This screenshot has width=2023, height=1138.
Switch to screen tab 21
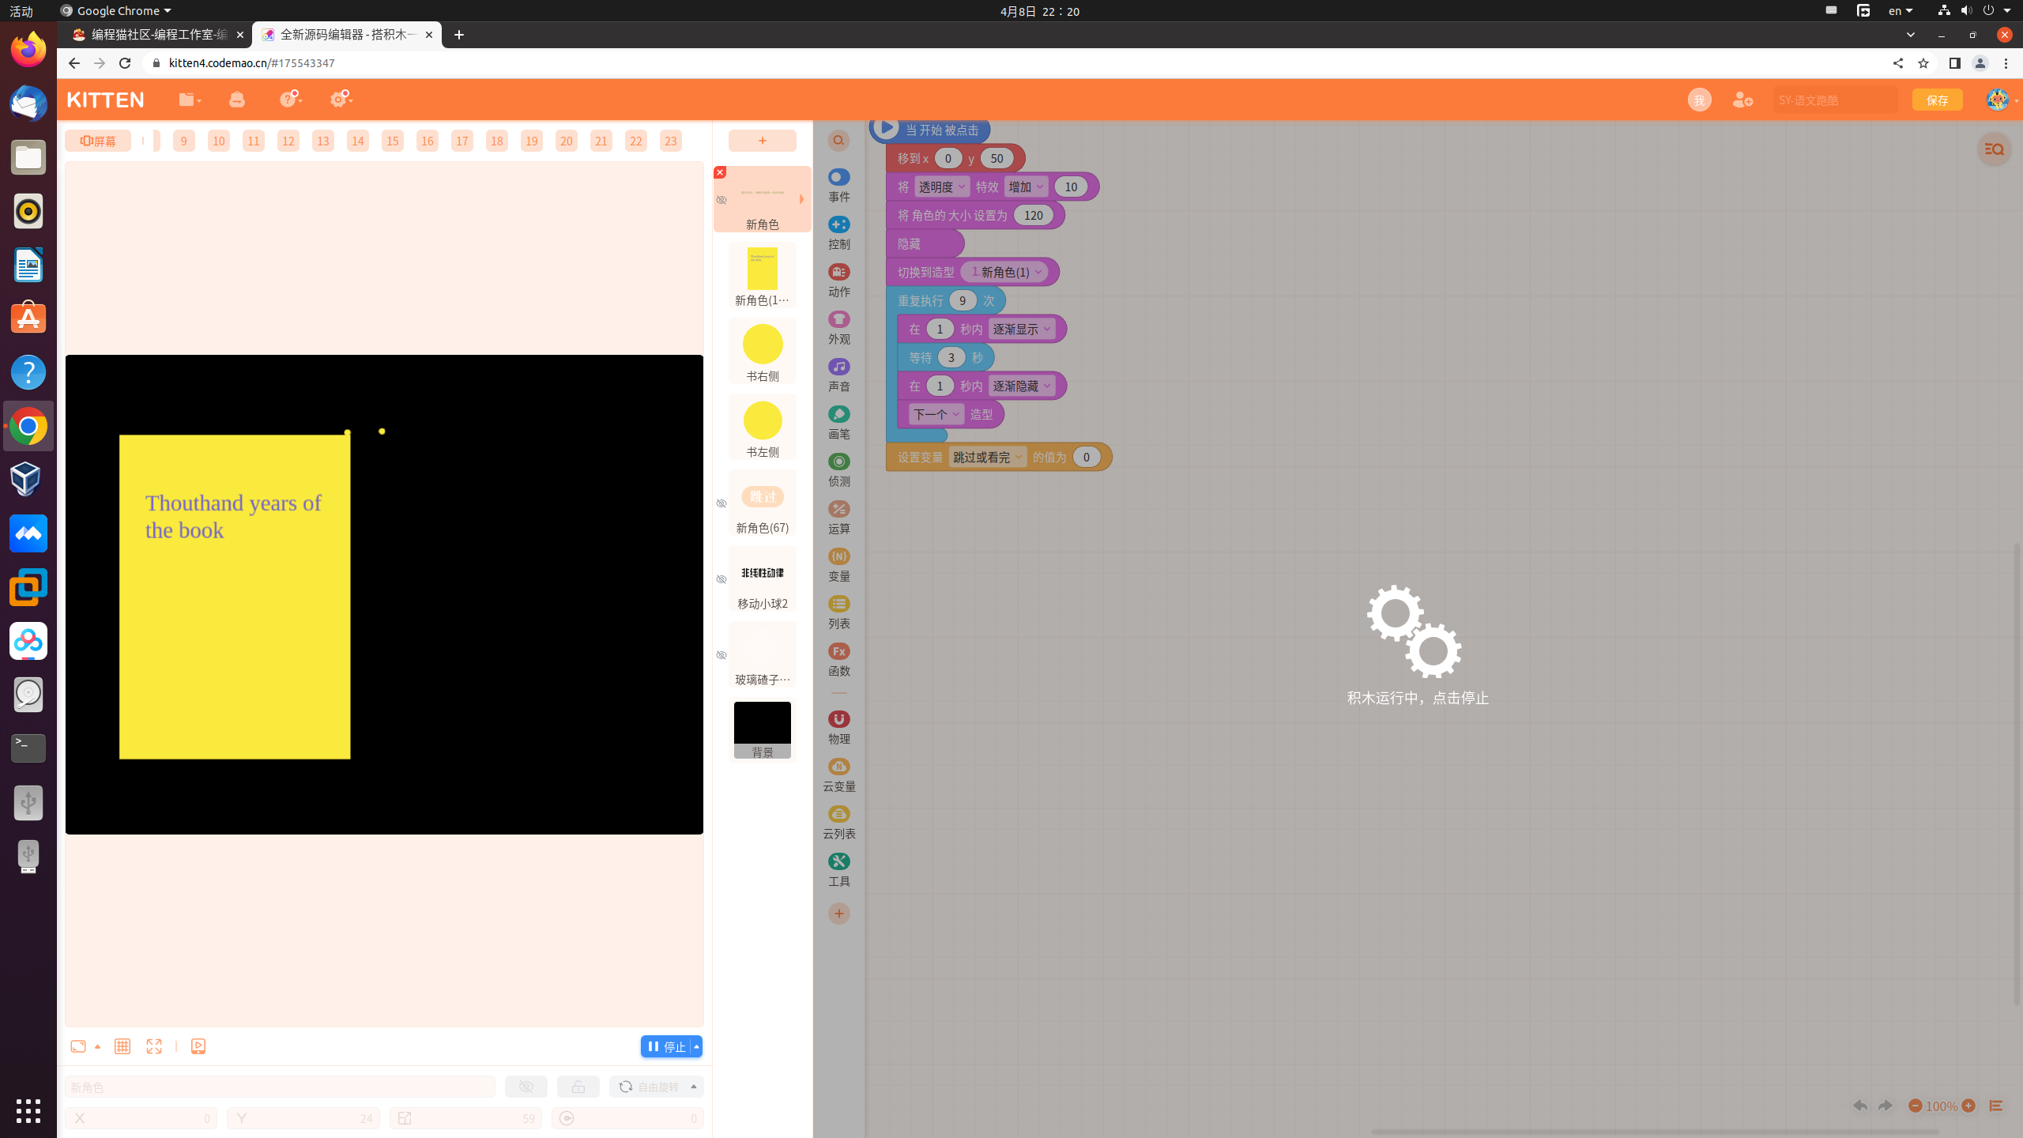coord(601,141)
